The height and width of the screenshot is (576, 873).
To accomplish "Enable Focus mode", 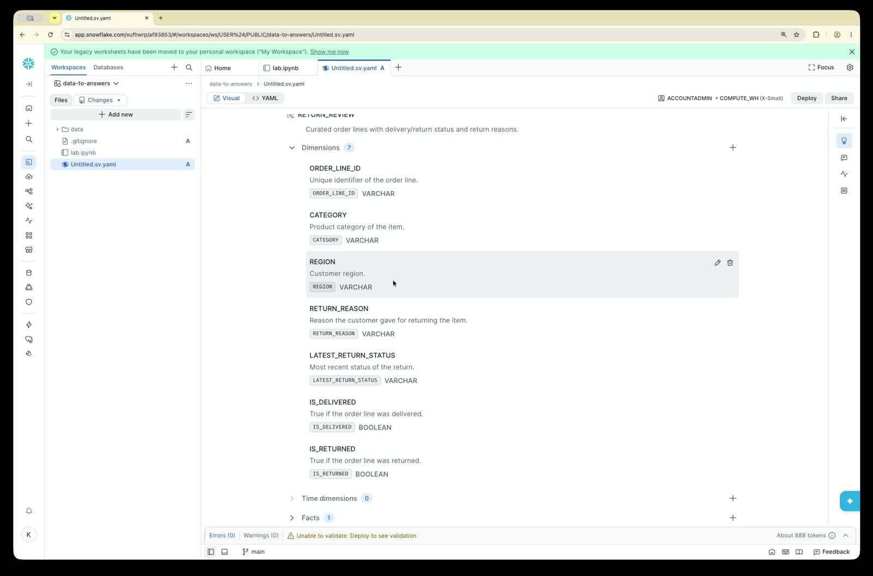I will (x=821, y=68).
